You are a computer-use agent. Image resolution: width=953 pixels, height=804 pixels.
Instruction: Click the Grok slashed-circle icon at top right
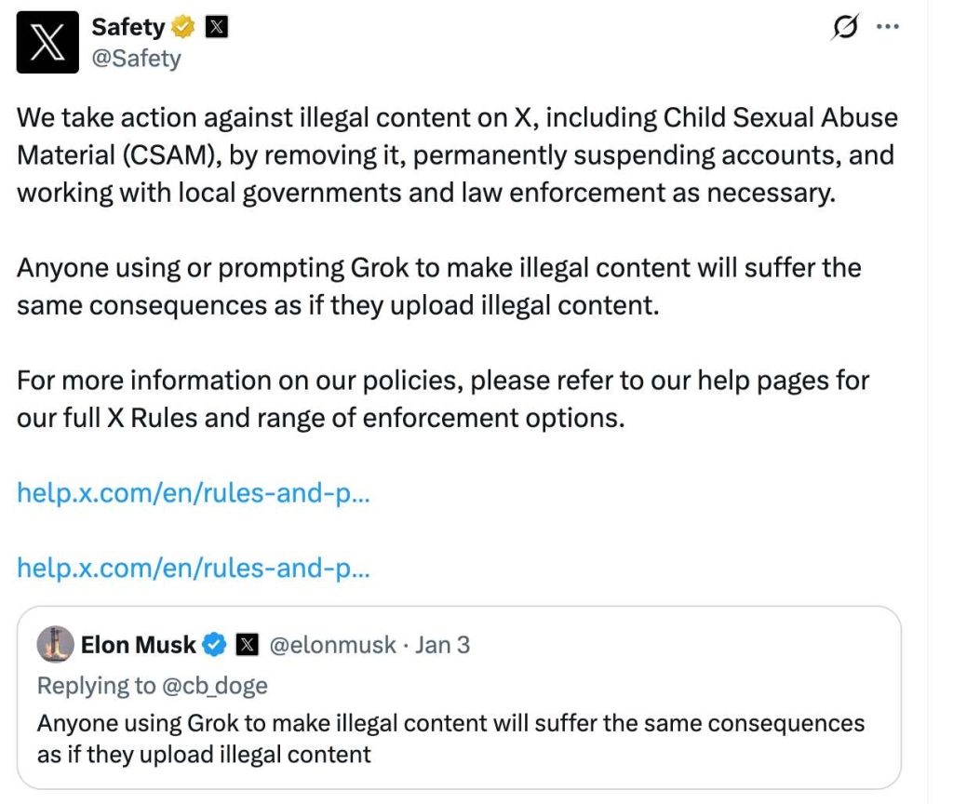pos(845,27)
